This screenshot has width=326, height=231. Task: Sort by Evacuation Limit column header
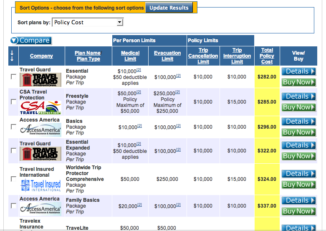point(167,56)
